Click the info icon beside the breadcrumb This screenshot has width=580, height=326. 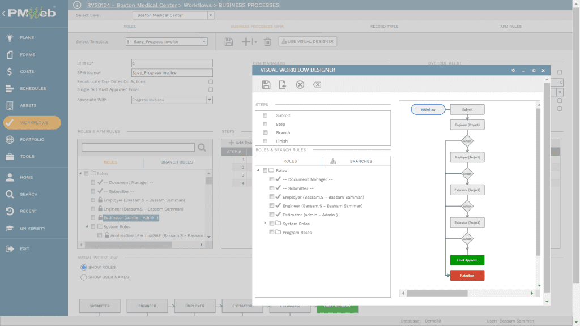click(x=77, y=5)
